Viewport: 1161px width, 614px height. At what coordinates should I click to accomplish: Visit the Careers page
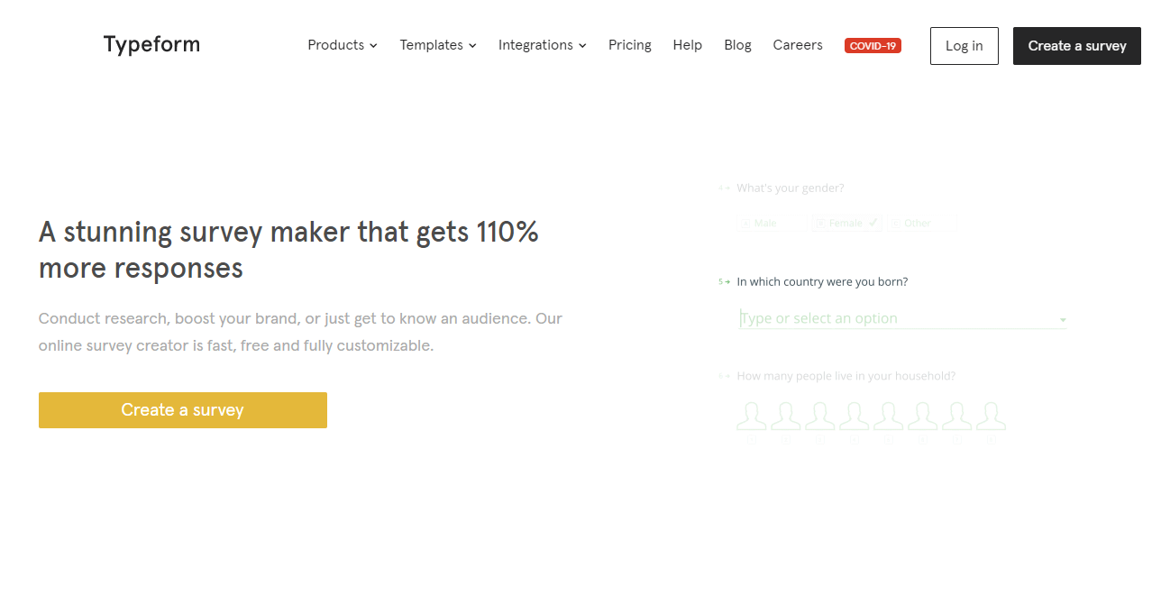pyautogui.click(x=798, y=45)
